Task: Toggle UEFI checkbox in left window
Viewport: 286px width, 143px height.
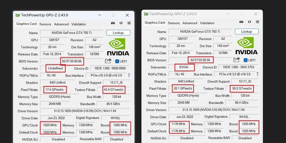Action: (x=117, y=61)
